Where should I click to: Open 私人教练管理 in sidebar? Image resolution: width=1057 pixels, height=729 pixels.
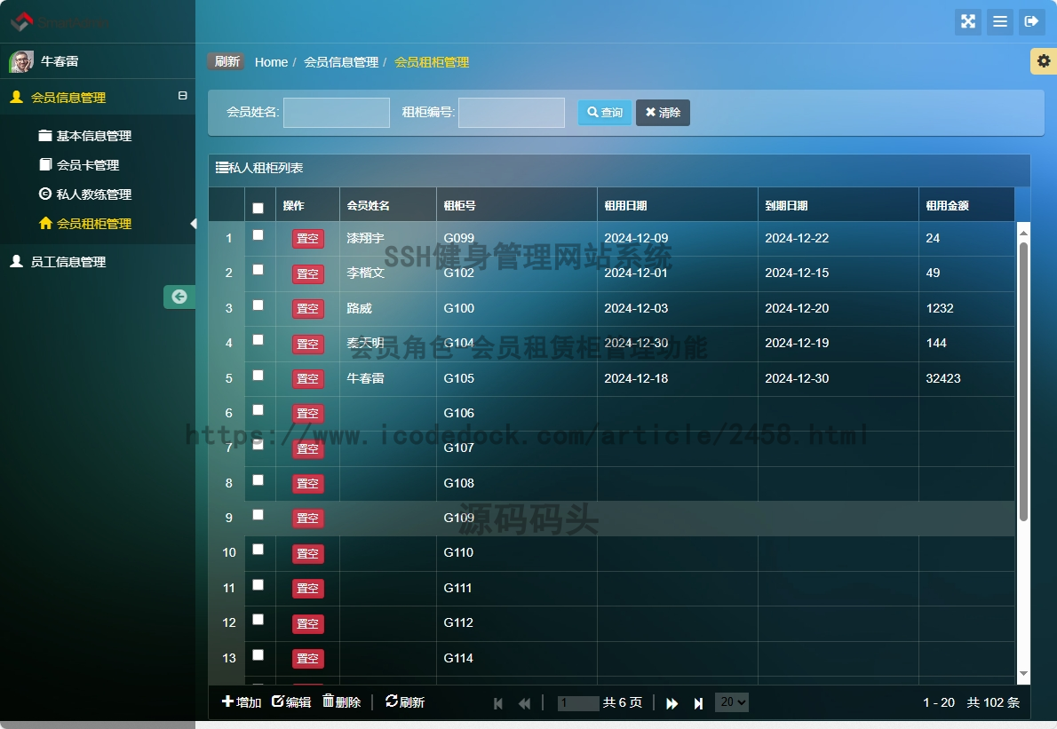point(85,194)
